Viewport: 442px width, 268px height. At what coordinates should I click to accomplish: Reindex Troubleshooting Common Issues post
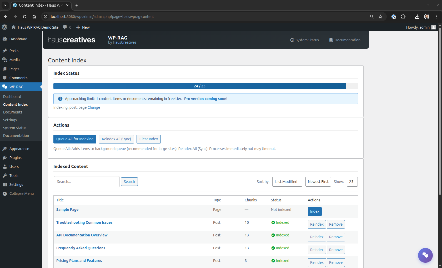[317, 224]
